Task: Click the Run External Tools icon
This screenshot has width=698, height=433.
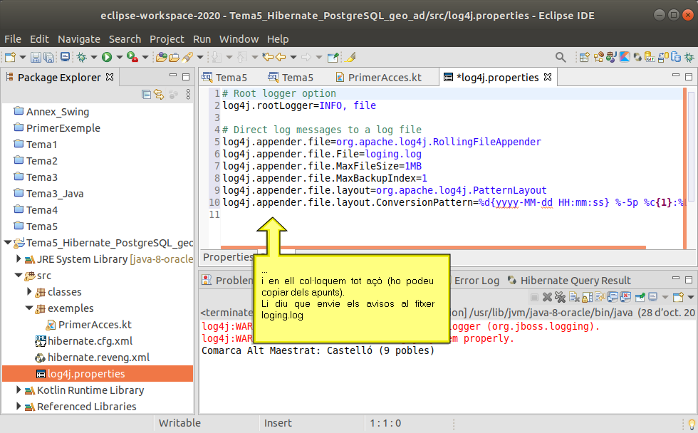Action: click(x=132, y=57)
